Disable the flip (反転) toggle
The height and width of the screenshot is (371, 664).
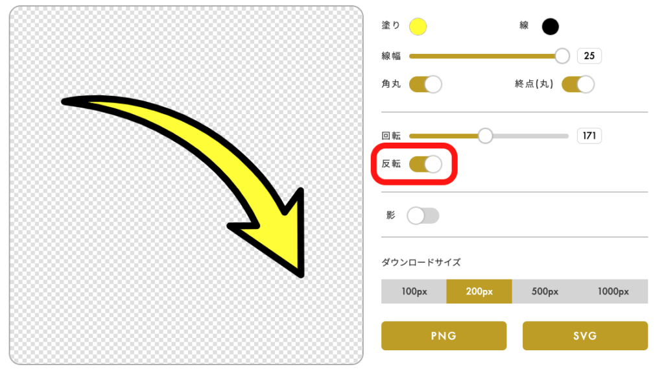click(425, 164)
